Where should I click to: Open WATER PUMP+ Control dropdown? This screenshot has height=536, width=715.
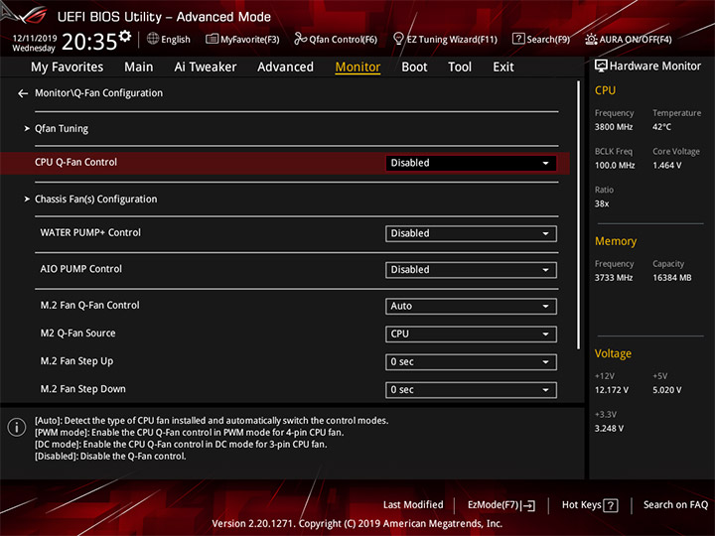point(471,233)
